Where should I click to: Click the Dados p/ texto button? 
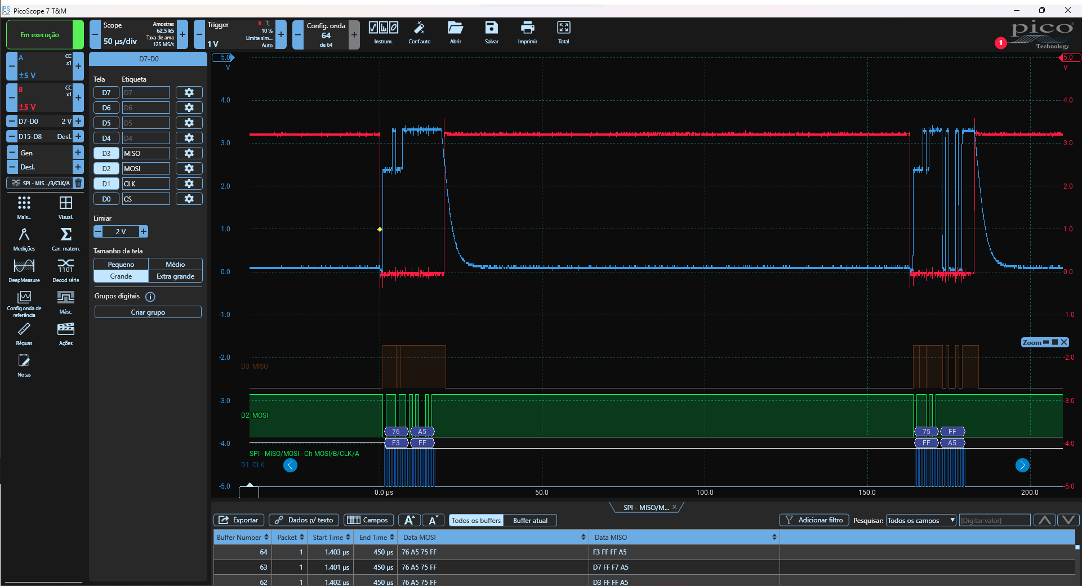[x=304, y=520]
